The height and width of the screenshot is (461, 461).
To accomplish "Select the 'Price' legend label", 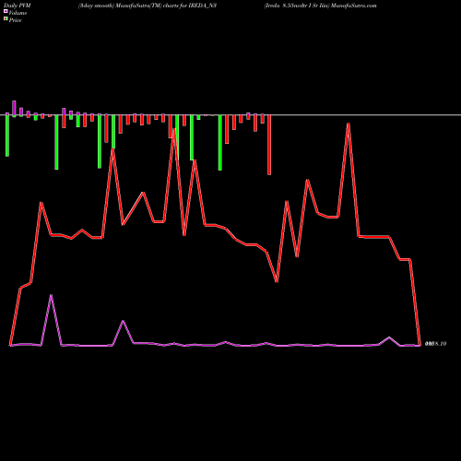I will (15, 20).
